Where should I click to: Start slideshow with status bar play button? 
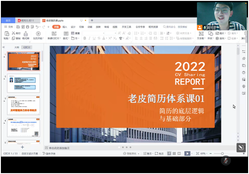tap(187, 153)
